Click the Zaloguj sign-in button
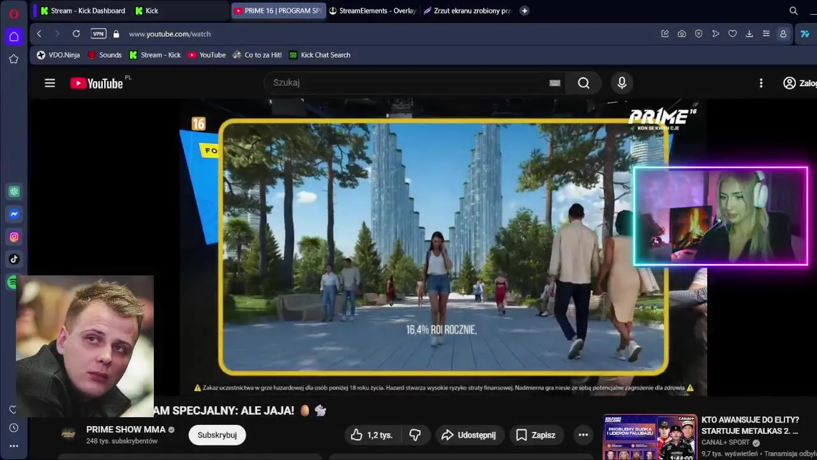 (x=800, y=83)
